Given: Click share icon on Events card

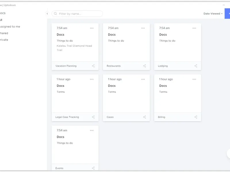Looking at the screenshot, I should coord(93,168).
